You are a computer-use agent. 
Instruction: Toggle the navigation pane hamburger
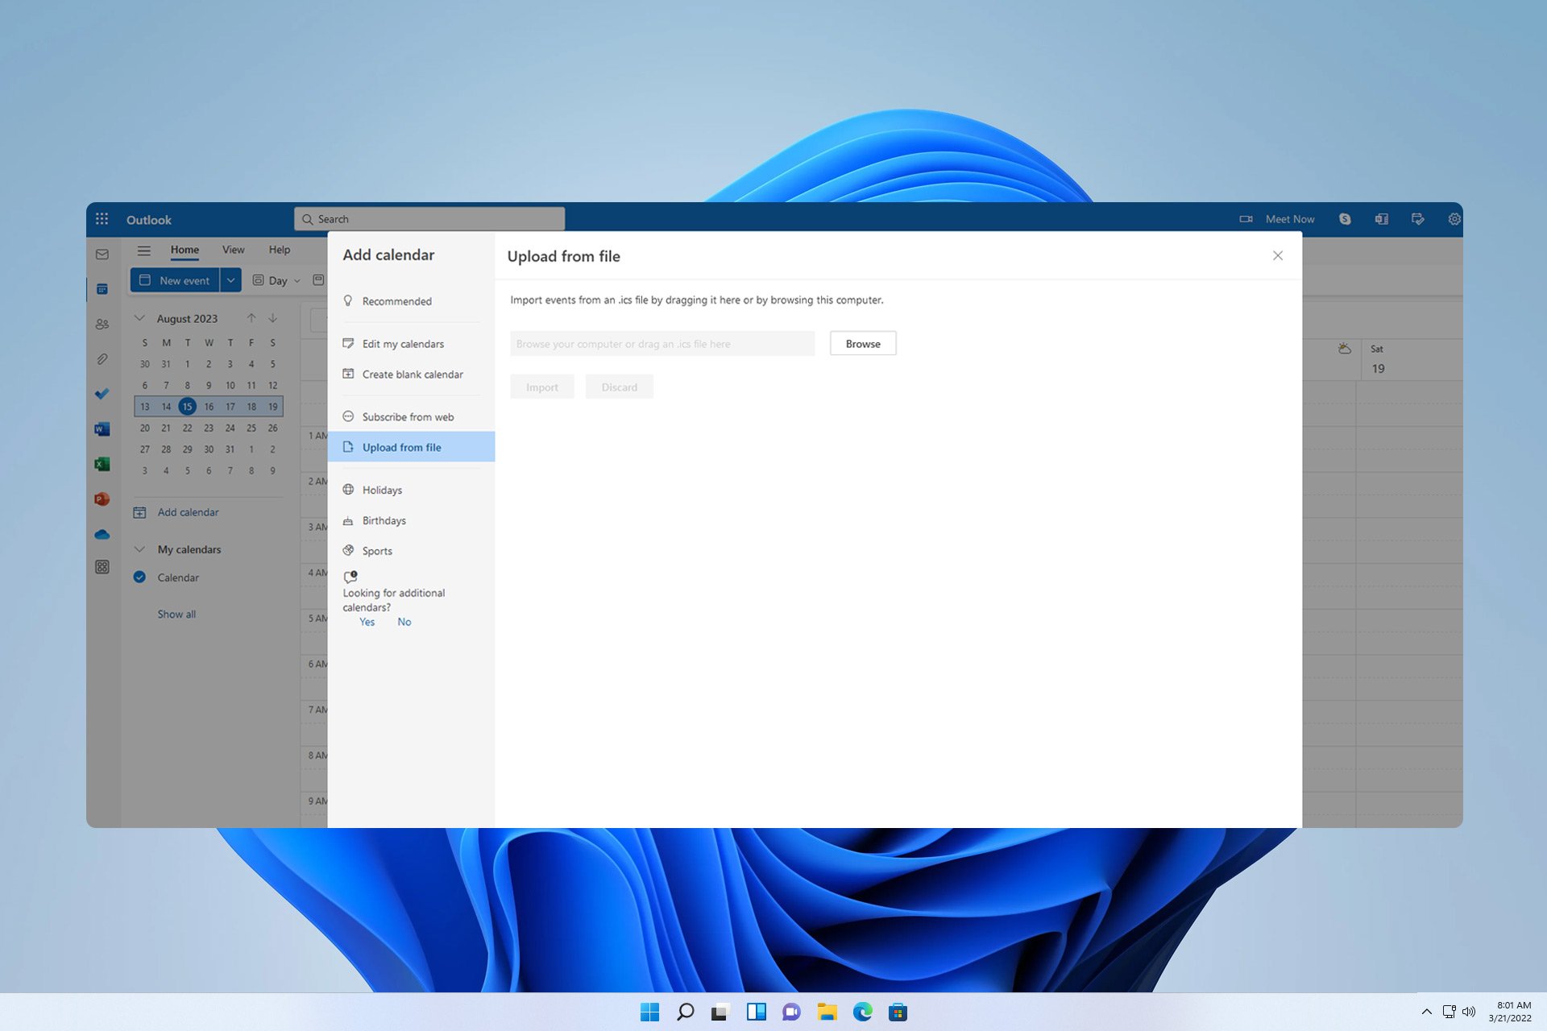tap(144, 251)
